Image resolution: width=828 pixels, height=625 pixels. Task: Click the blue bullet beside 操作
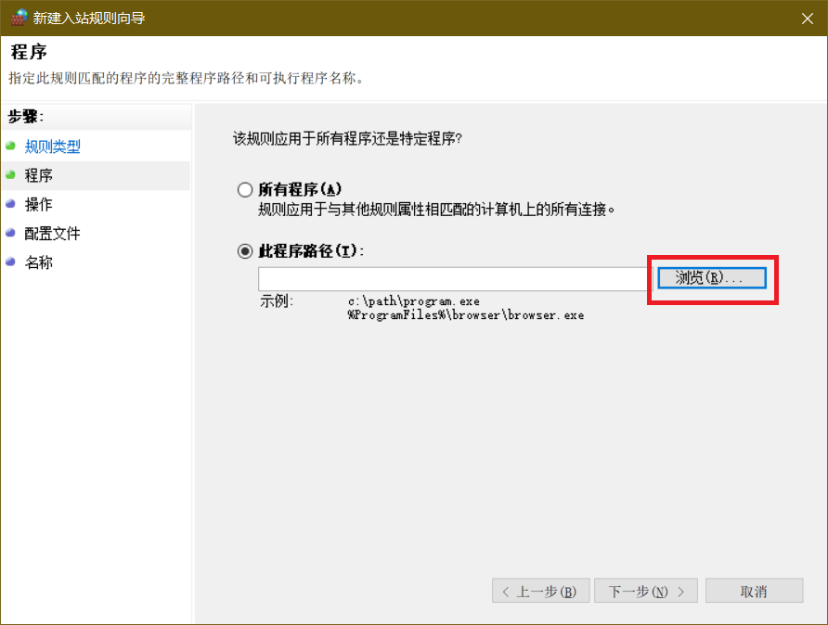[11, 204]
